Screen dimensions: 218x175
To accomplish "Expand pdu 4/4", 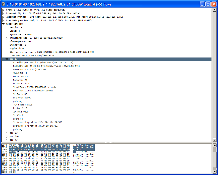I will (7, 140).
